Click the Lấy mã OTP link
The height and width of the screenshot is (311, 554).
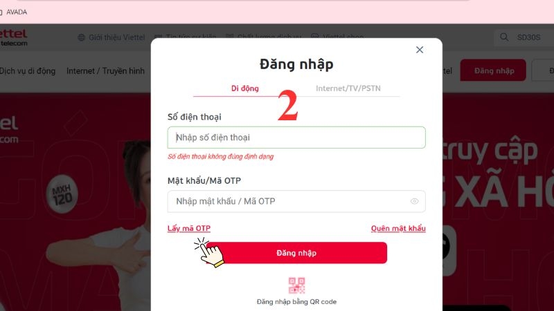(189, 228)
